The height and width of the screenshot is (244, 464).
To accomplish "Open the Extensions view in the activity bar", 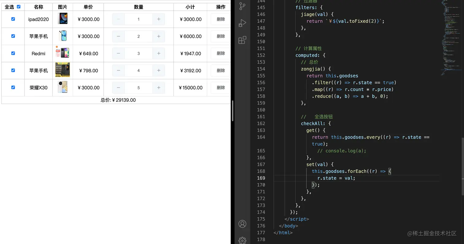I will (x=242, y=40).
